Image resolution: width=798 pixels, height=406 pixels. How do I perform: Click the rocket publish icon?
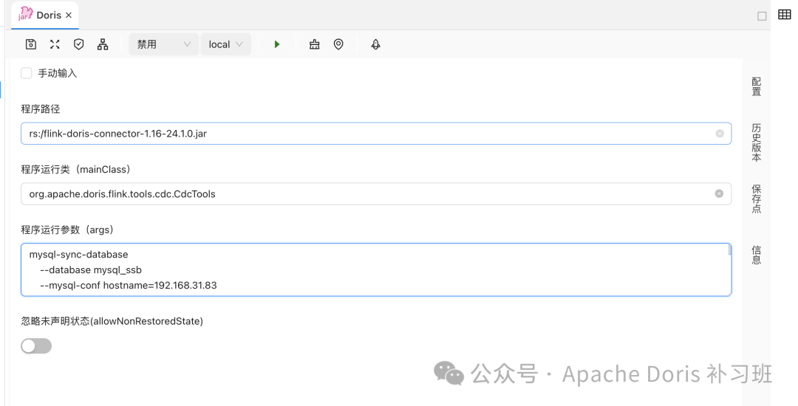(x=375, y=44)
